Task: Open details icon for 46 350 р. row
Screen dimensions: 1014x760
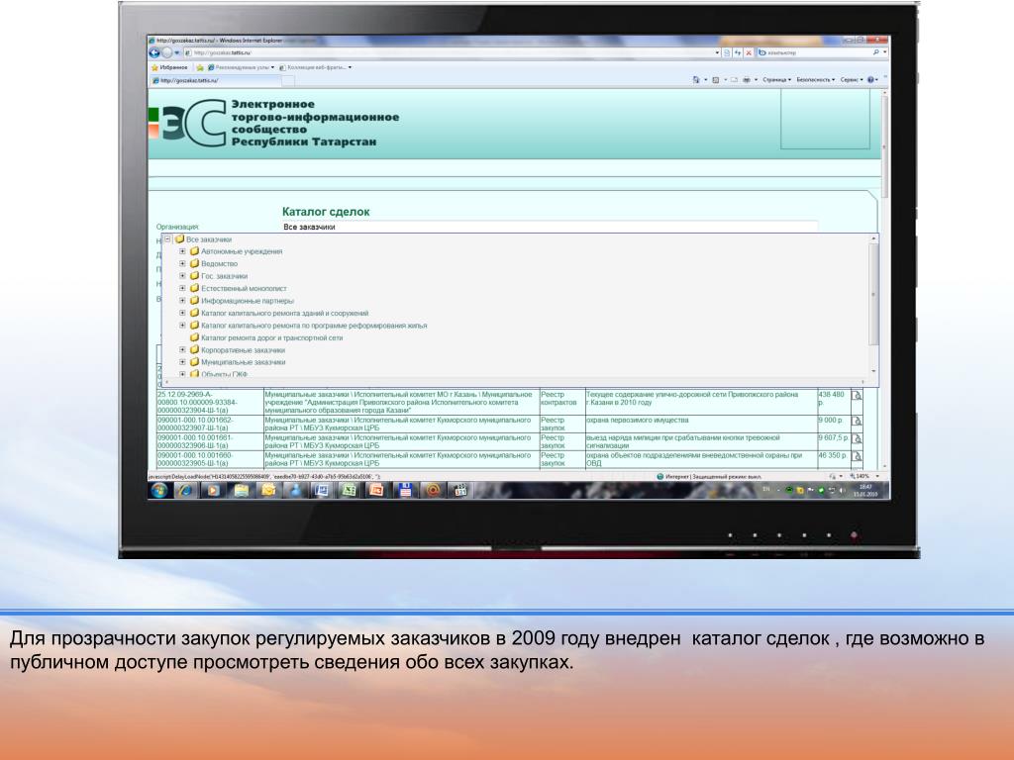Action: tap(857, 457)
